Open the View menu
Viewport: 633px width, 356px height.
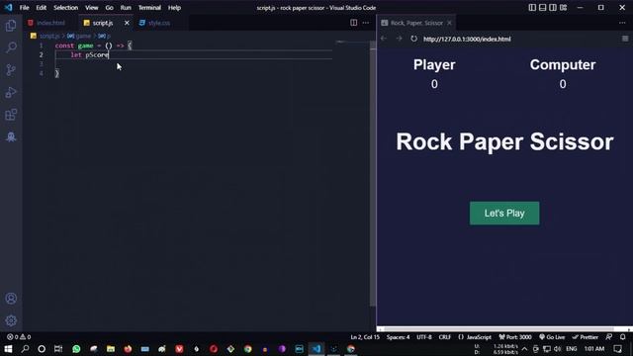[92, 8]
